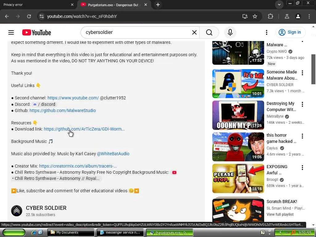Open options for this horror game video
This screenshot has height=237, width=316.
tap(302, 136)
